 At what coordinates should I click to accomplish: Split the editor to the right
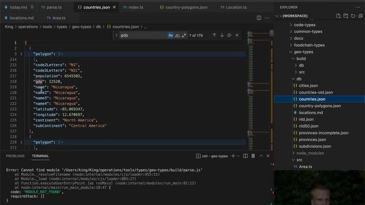point(259,18)
